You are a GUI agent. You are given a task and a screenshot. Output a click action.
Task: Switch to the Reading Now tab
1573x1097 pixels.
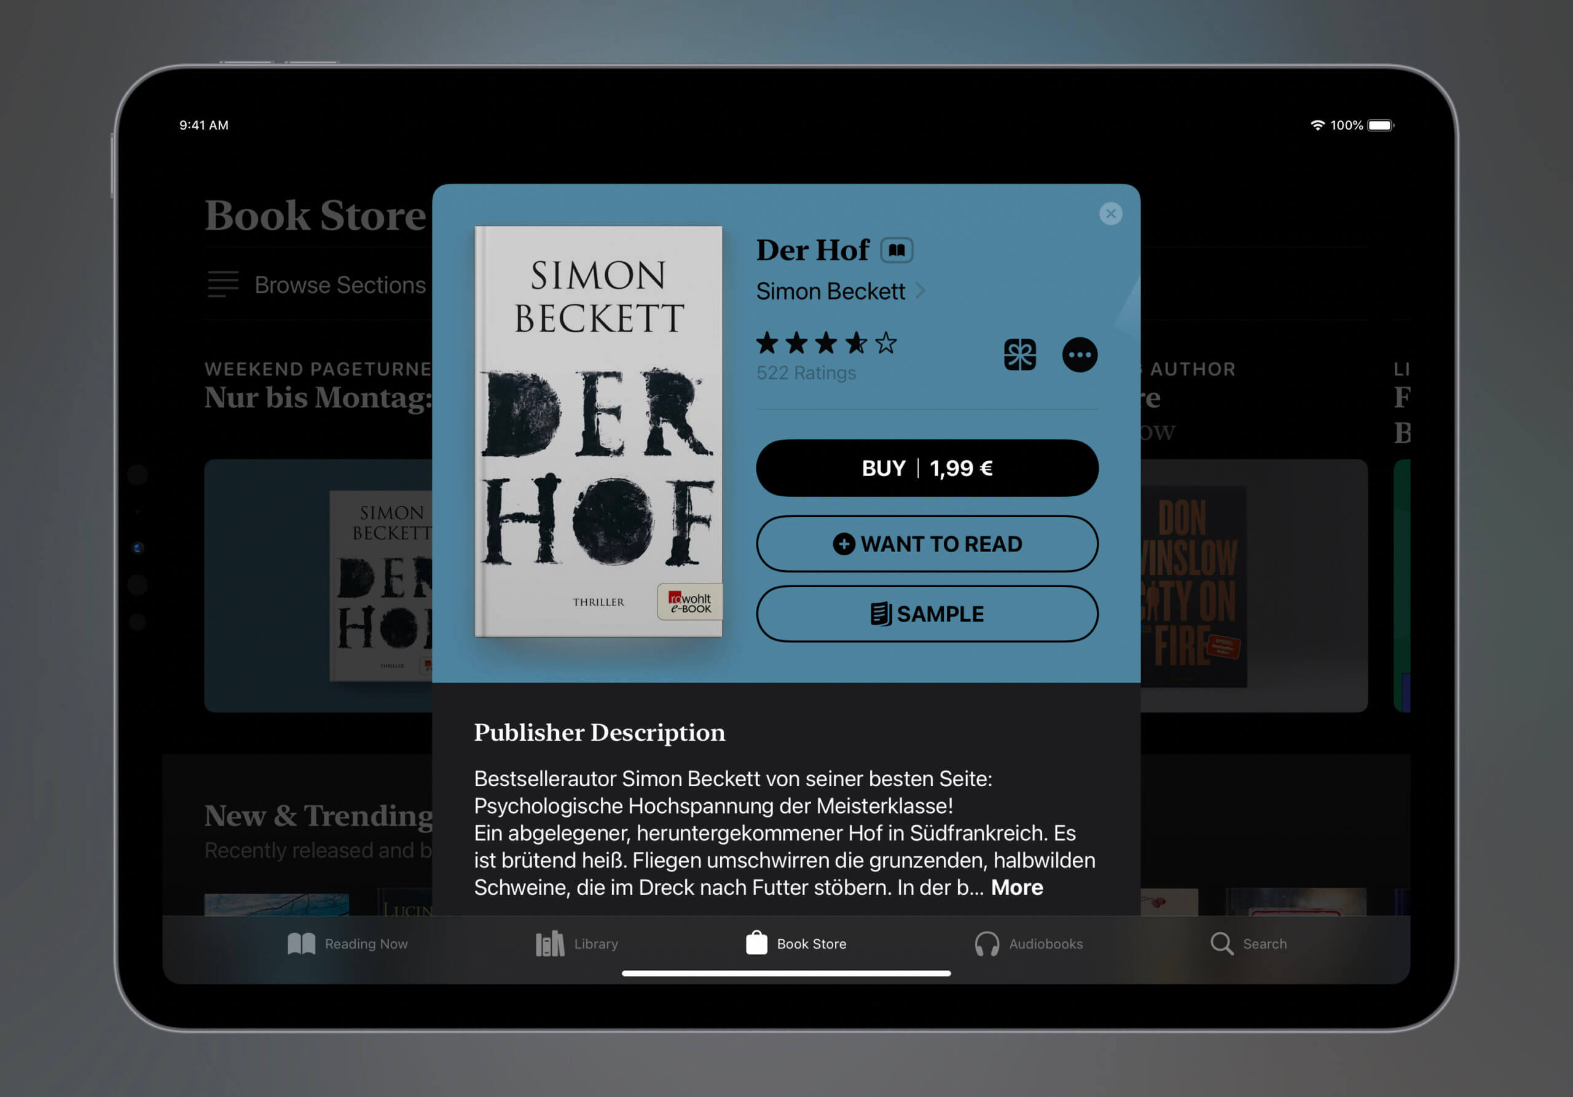347,943
